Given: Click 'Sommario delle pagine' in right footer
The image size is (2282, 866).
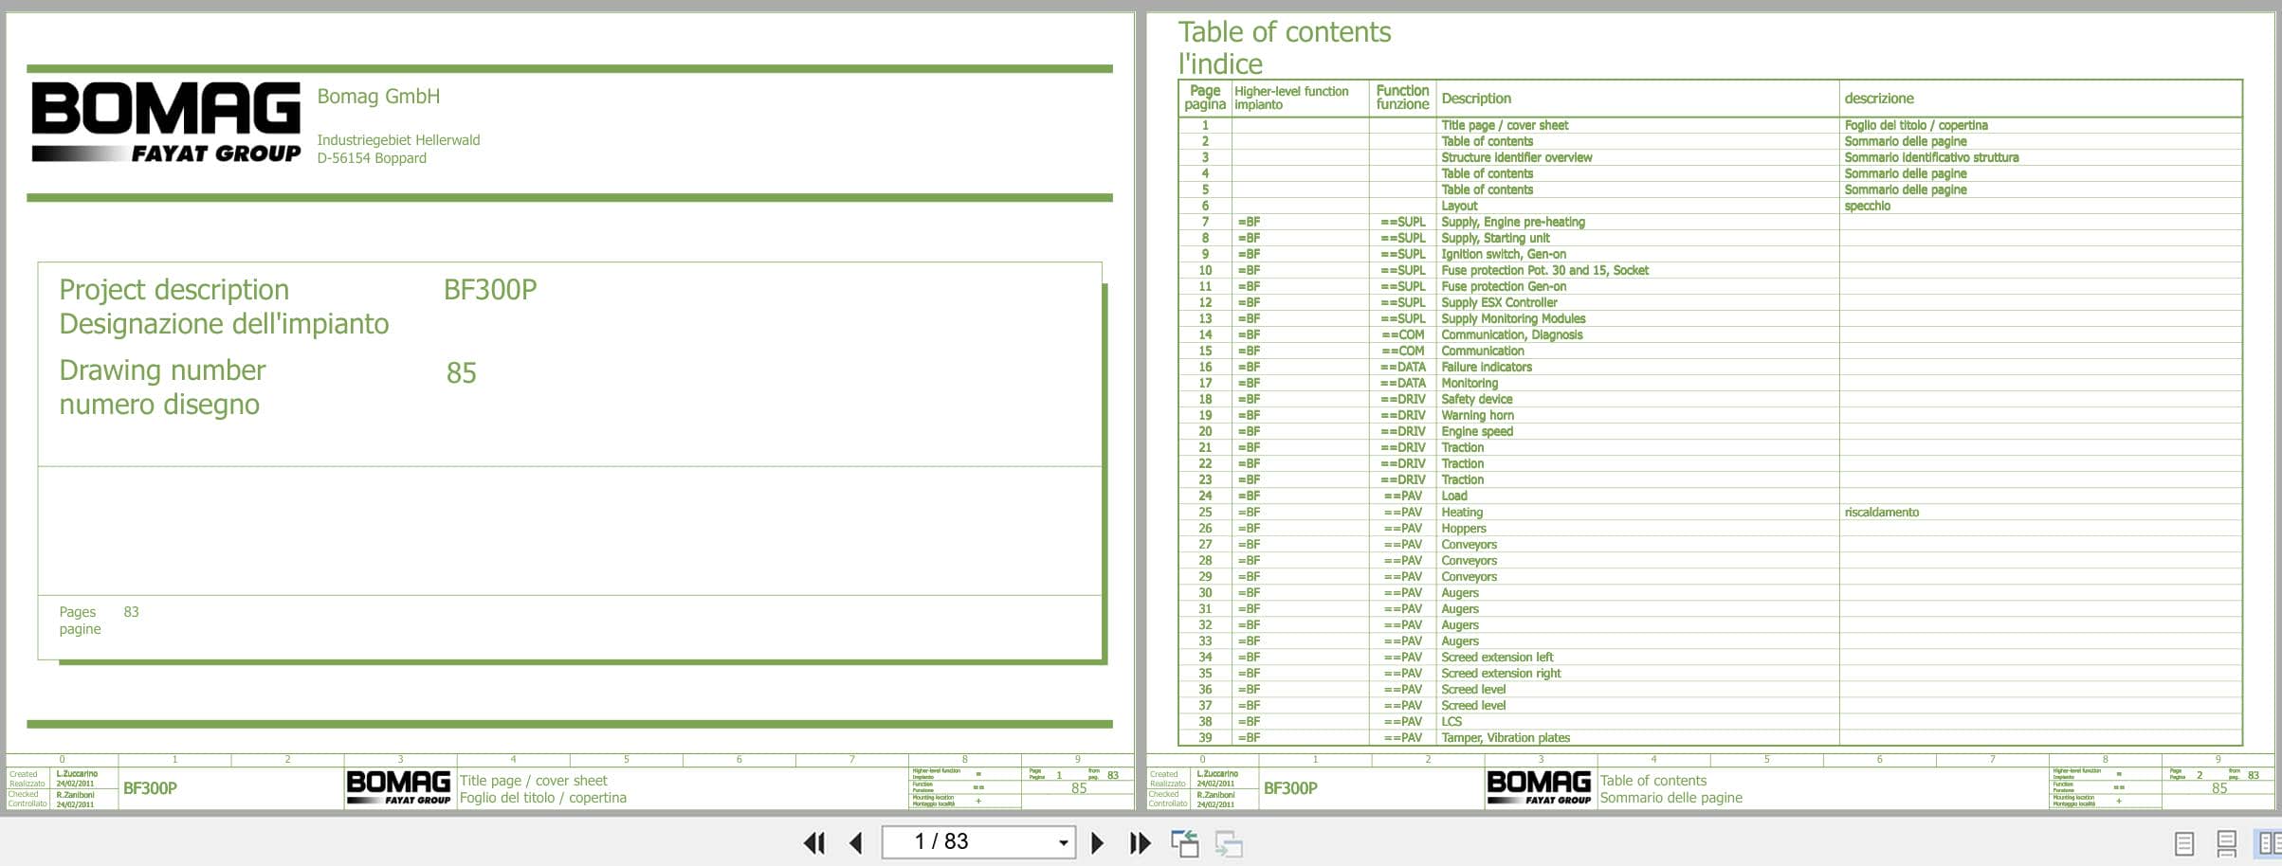Looking at the screenshot, I should (x=1670, y=798).
